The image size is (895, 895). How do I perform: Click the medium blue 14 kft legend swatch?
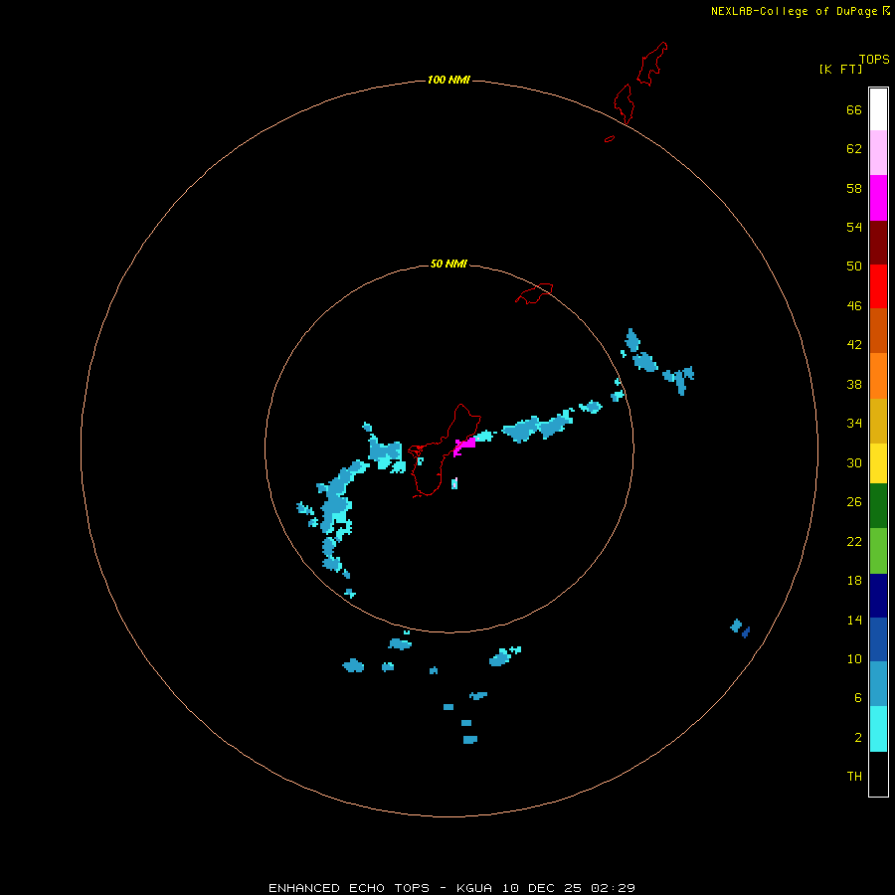click(878, 639)
